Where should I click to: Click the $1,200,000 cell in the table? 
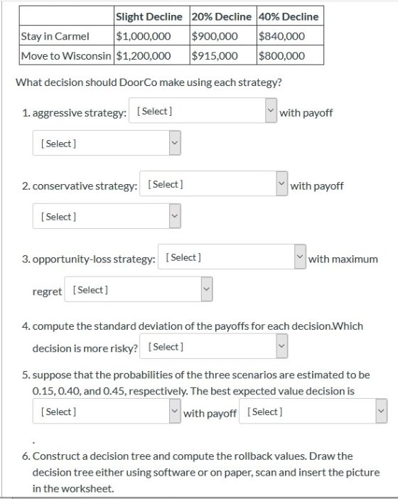click(x=152, y=55)
